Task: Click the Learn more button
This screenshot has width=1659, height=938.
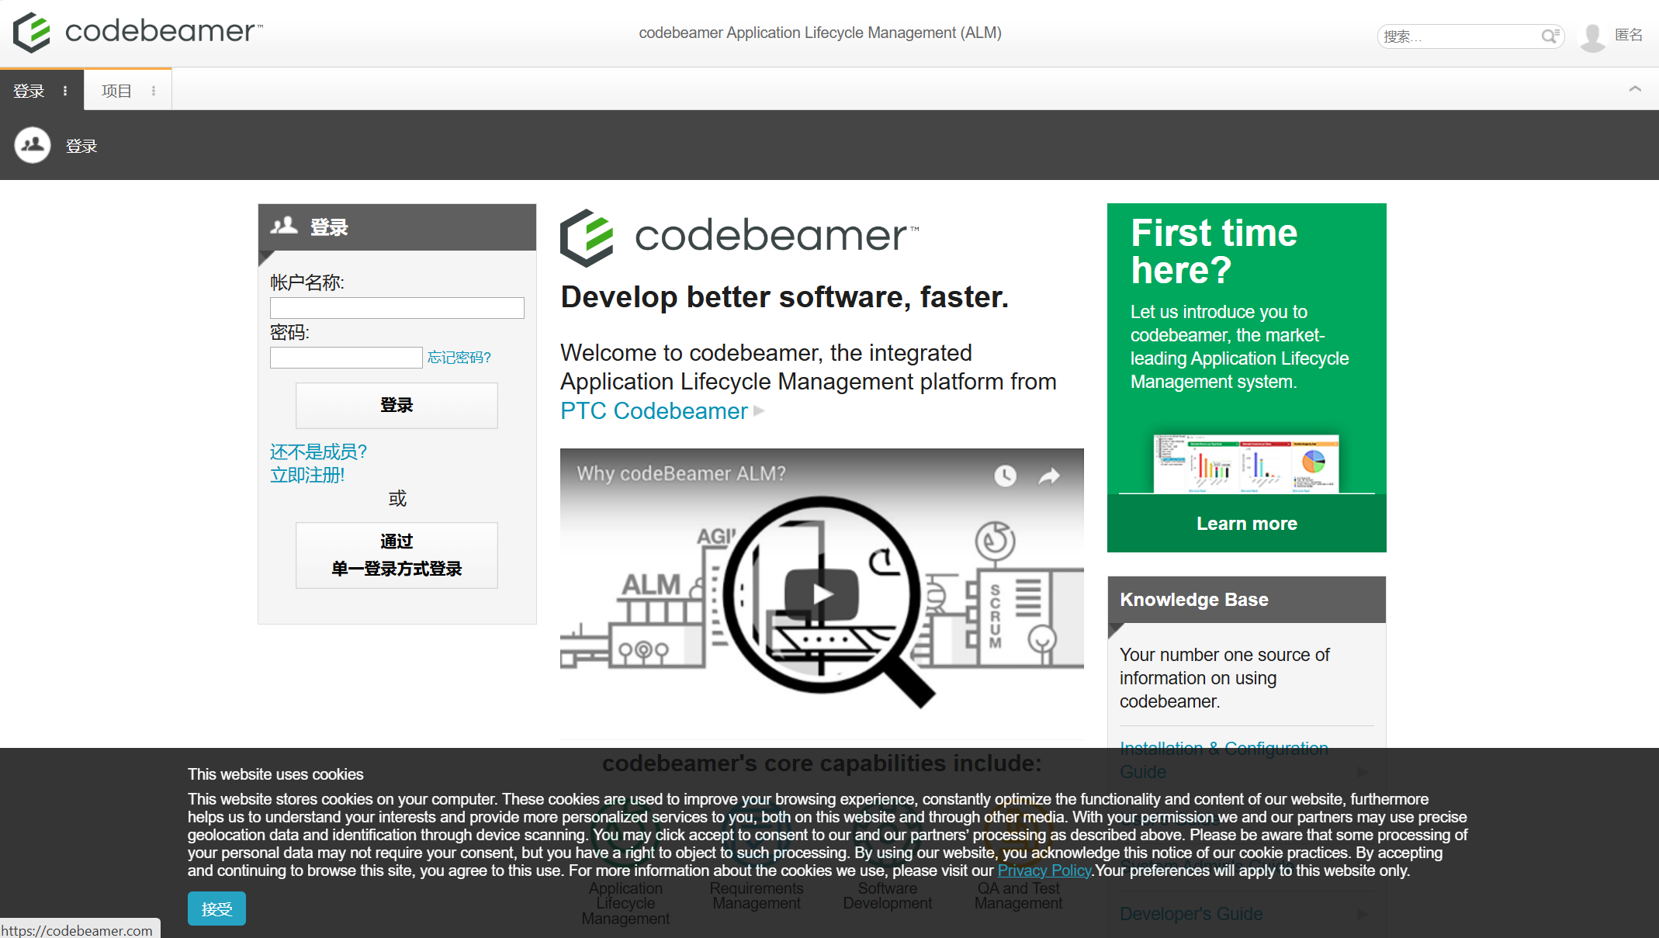Action: tap(1246, 524)
